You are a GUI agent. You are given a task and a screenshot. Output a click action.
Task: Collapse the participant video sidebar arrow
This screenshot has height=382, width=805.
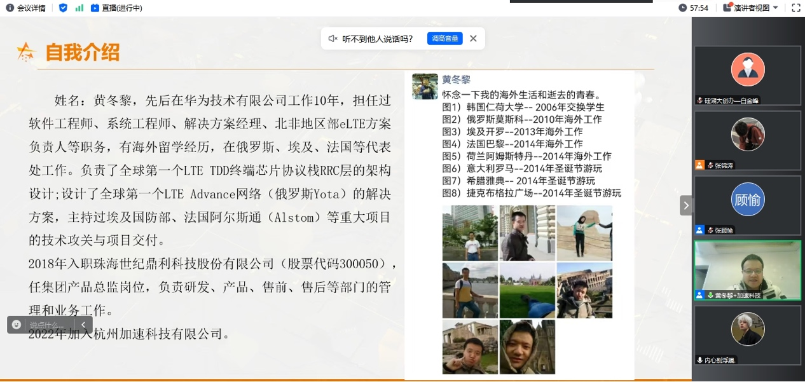pyautogui.click(x=685, y=205)
